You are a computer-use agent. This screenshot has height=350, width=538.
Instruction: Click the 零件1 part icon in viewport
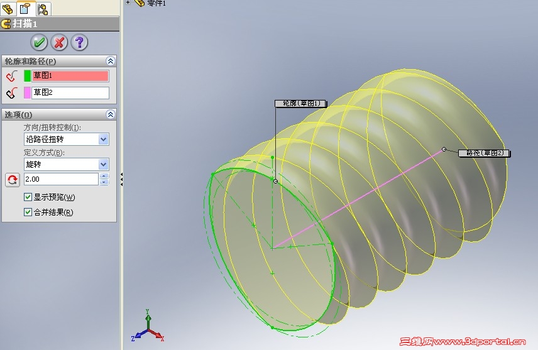pos(140,3)
